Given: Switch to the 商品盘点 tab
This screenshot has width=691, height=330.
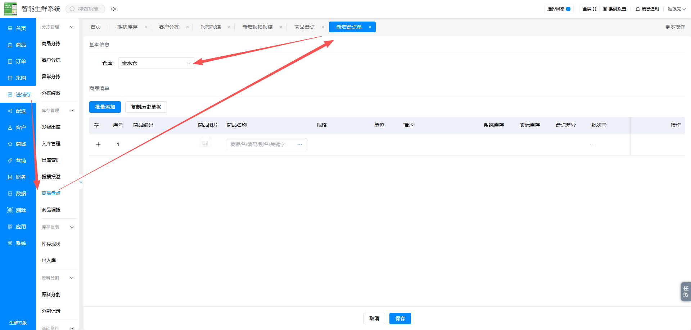Looking at the screenshot, I should click(304, 27).
